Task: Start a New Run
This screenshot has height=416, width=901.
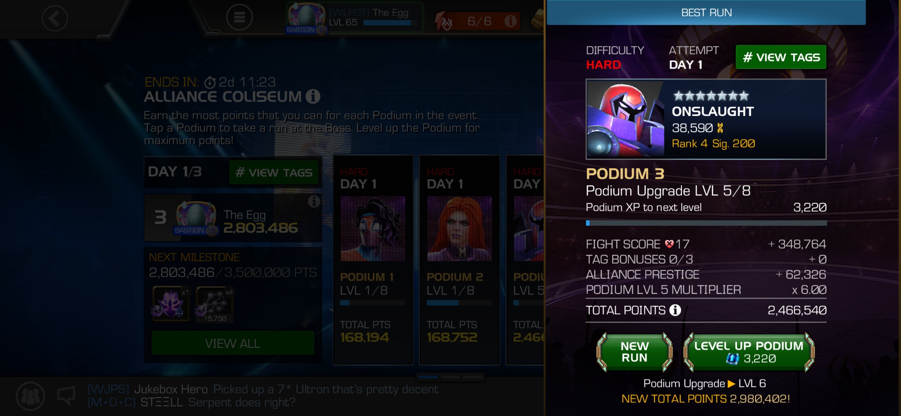Action: 634,352
